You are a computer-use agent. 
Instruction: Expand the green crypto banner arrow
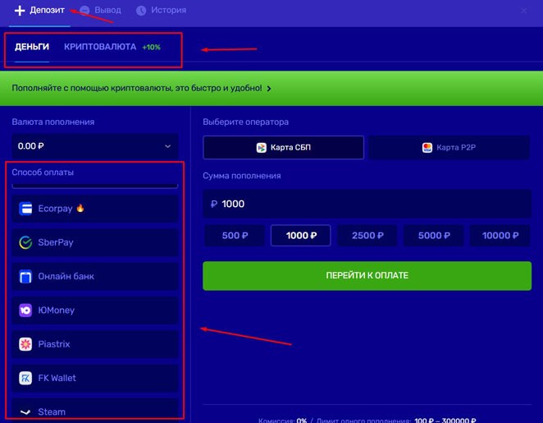(269, 88)
